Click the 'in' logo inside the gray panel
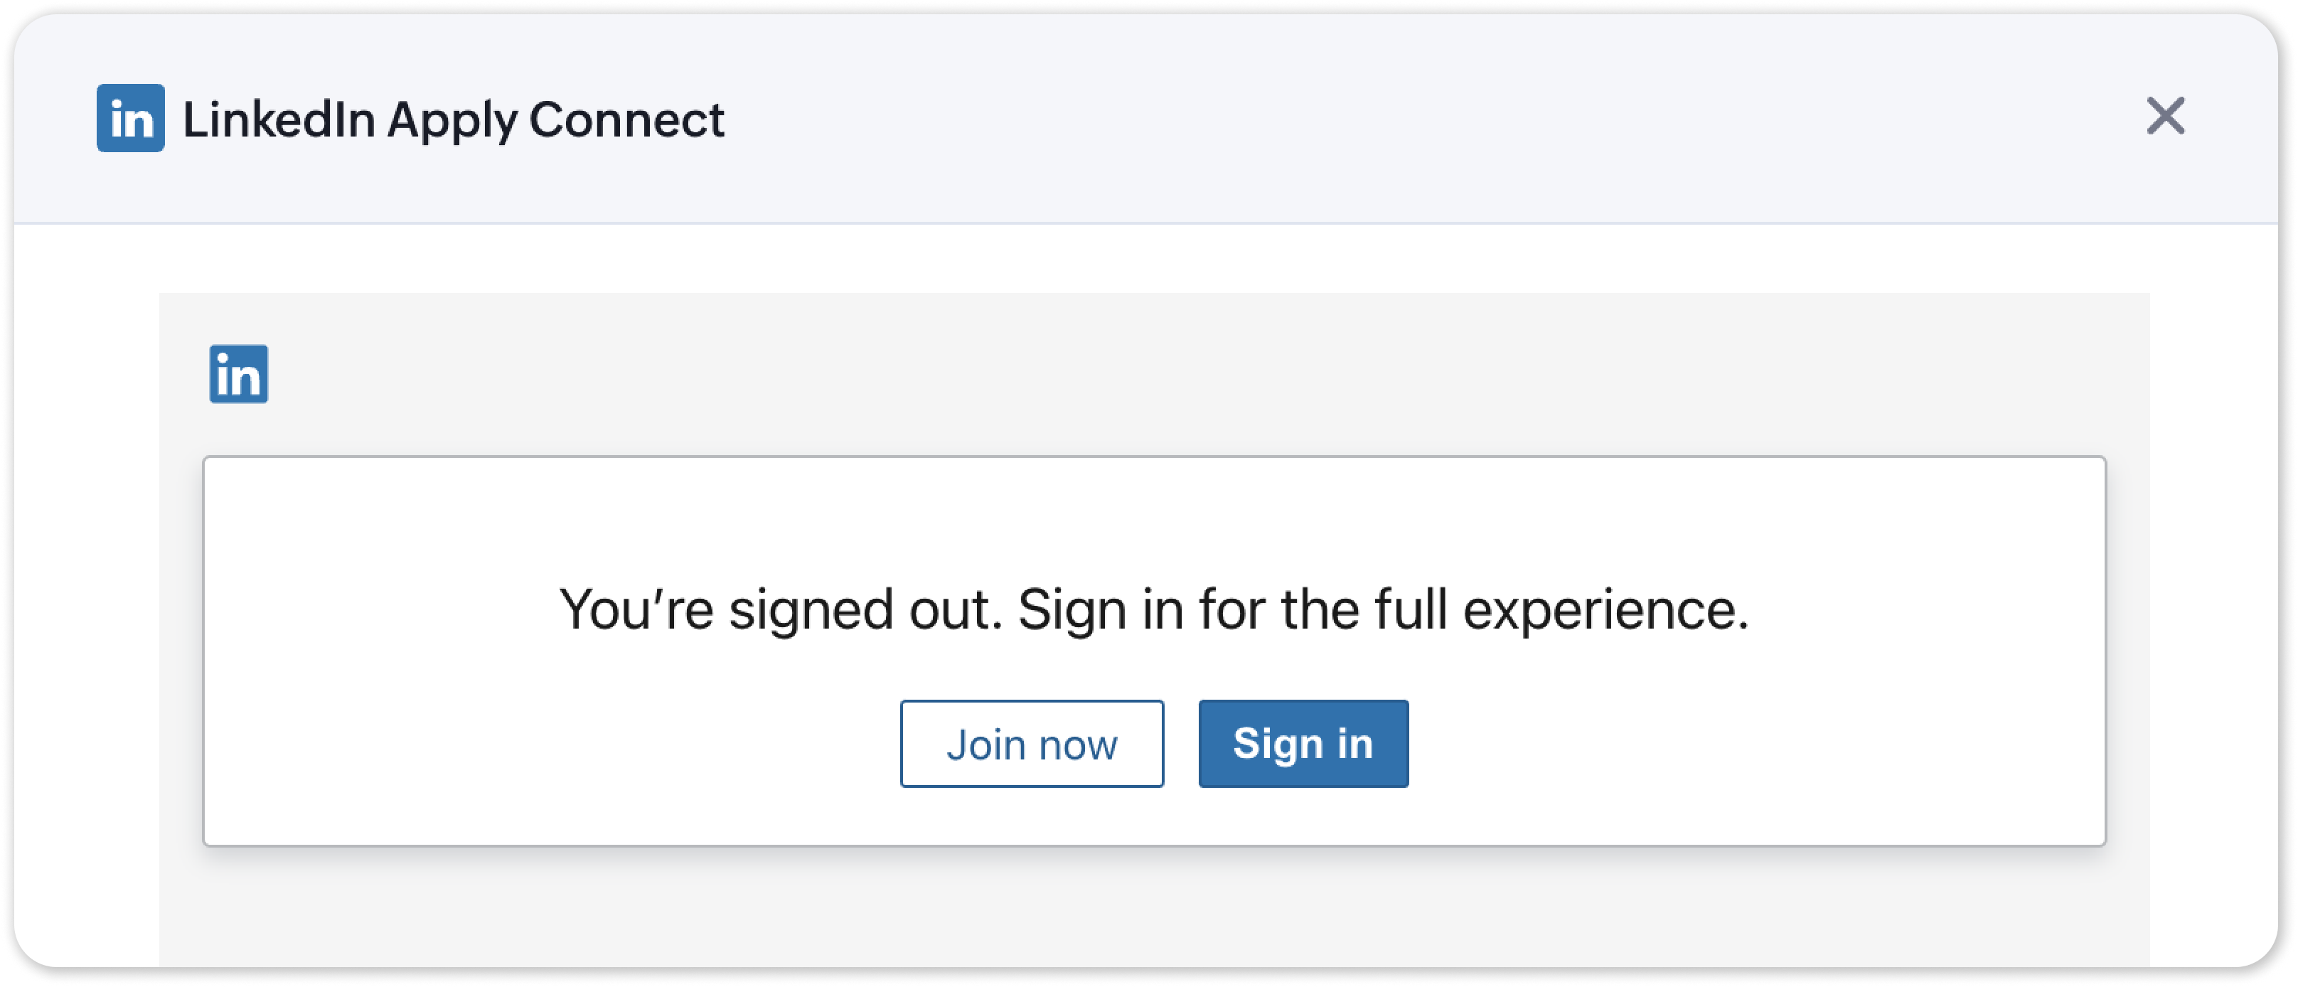Screen dimensions: 2298x987 [238, 374]
